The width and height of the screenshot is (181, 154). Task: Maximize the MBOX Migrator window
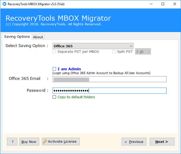pyautogui.click(x=163, y=4)
